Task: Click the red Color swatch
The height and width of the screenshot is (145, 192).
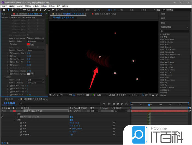Action: pyautogui.click(x=28, y=44)
